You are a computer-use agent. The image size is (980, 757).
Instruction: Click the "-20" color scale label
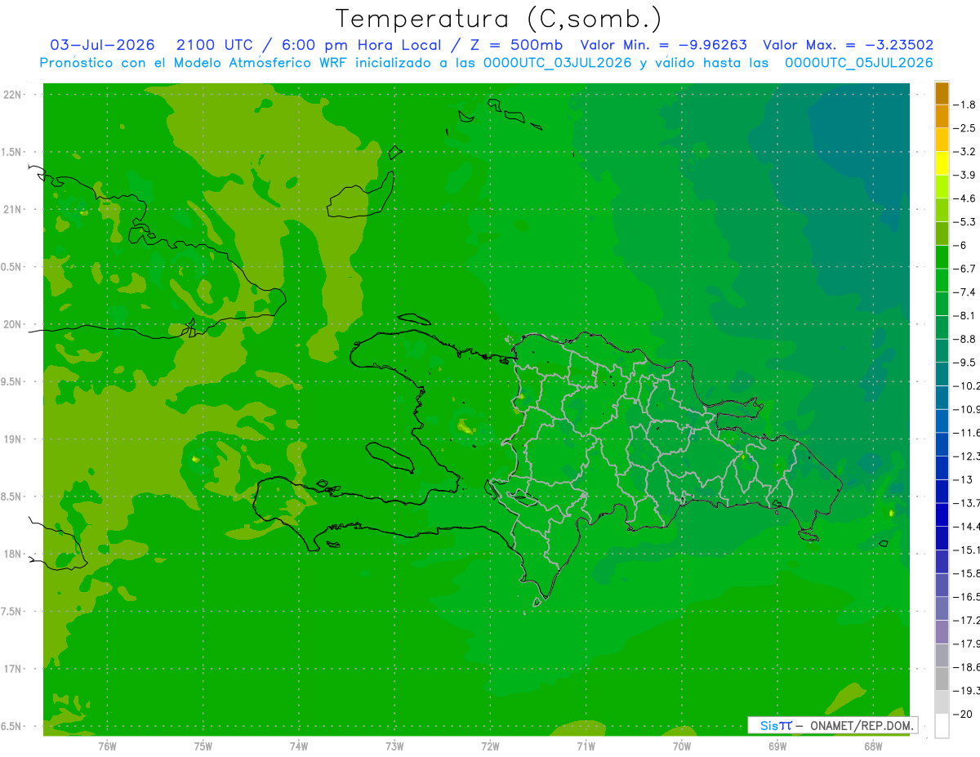pyautogui.click(x=962, y=715)
